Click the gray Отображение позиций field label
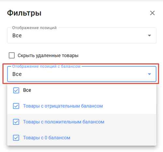This screenshot has width=163, height=152. coord(34,28)
